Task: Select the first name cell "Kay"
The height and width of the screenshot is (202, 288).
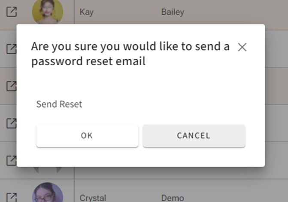Action: click(87, 12)
